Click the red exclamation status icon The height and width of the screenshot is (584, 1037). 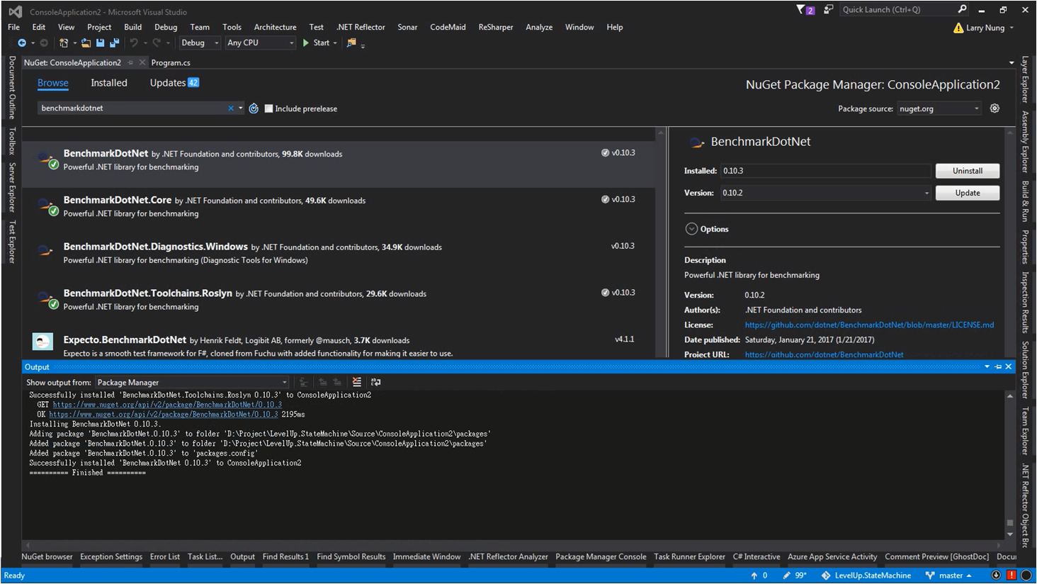(1011, 575)
